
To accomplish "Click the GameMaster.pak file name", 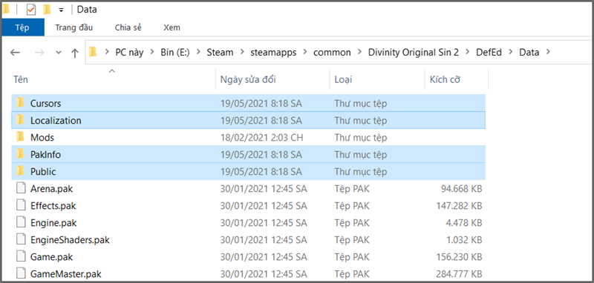I will pyautogui.click(x=66, y=274).
